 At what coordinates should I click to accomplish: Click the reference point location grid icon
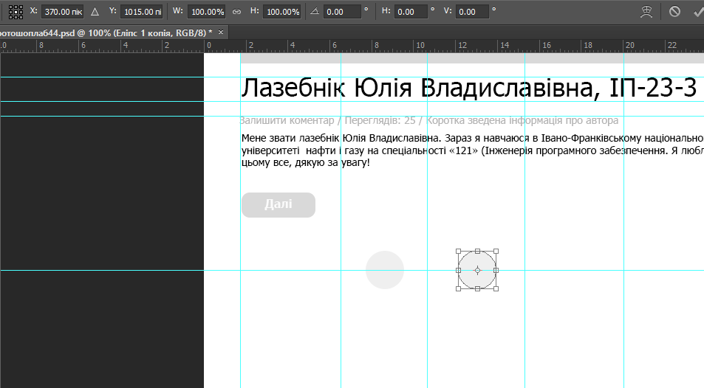[16, 12]
